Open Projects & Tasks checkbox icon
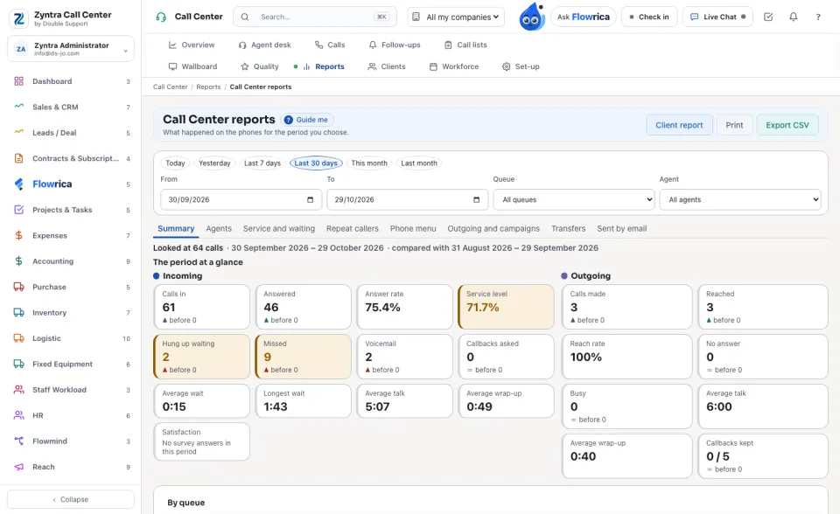This screenshot has height=514, width=840. 18,209
